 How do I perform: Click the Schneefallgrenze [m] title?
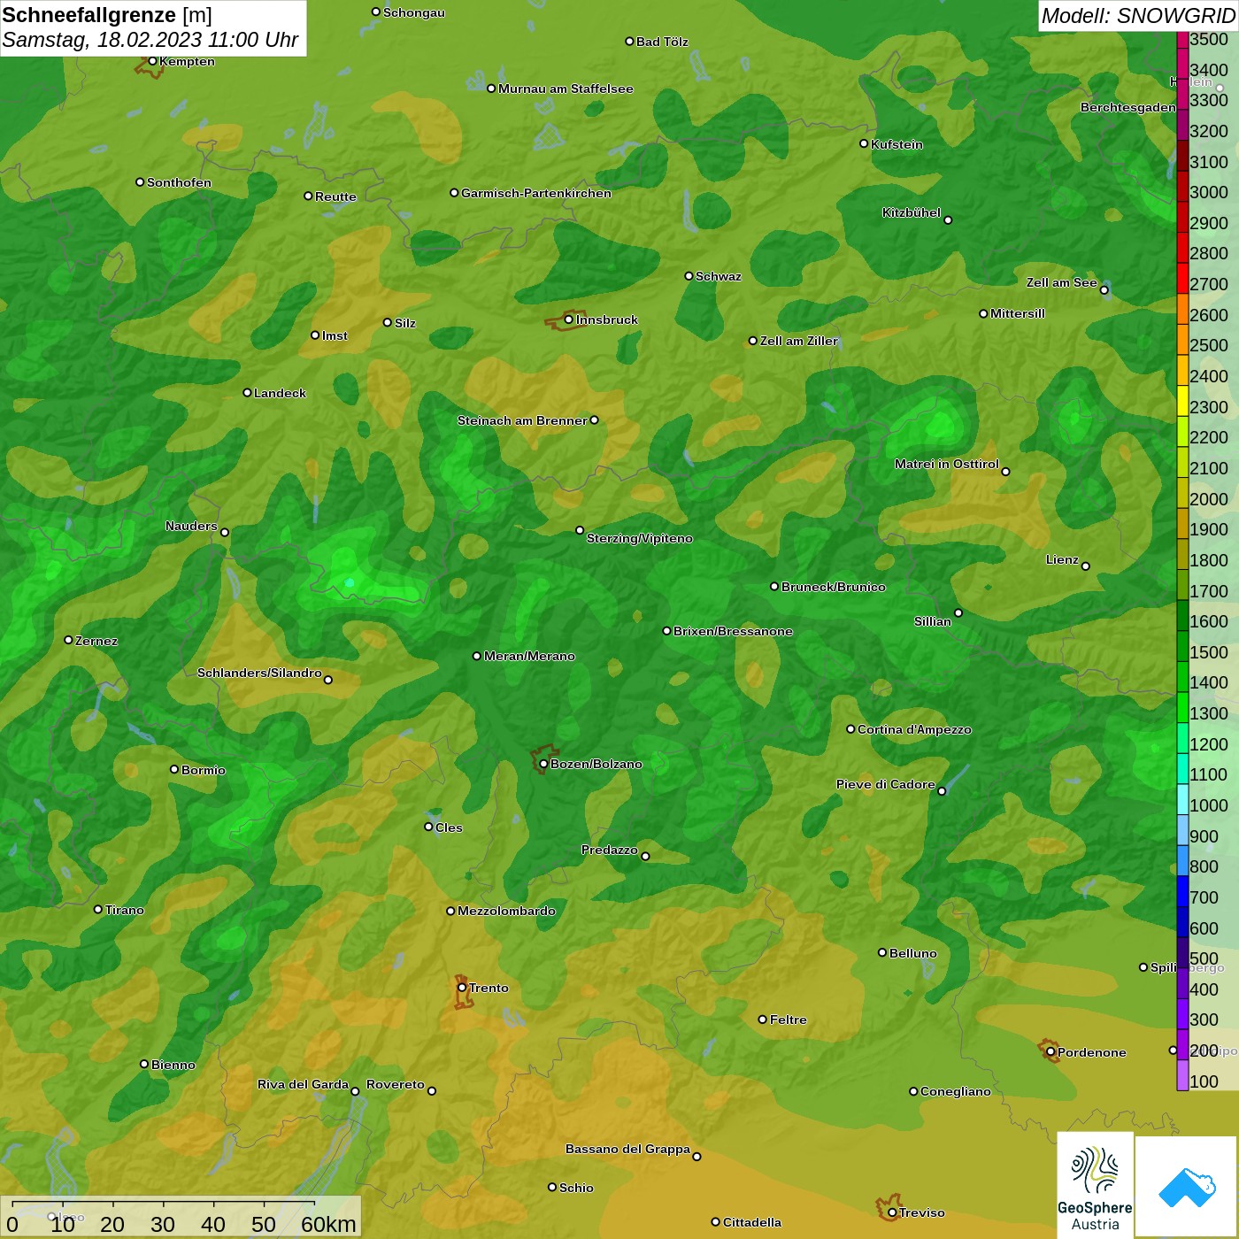point(107,15)
